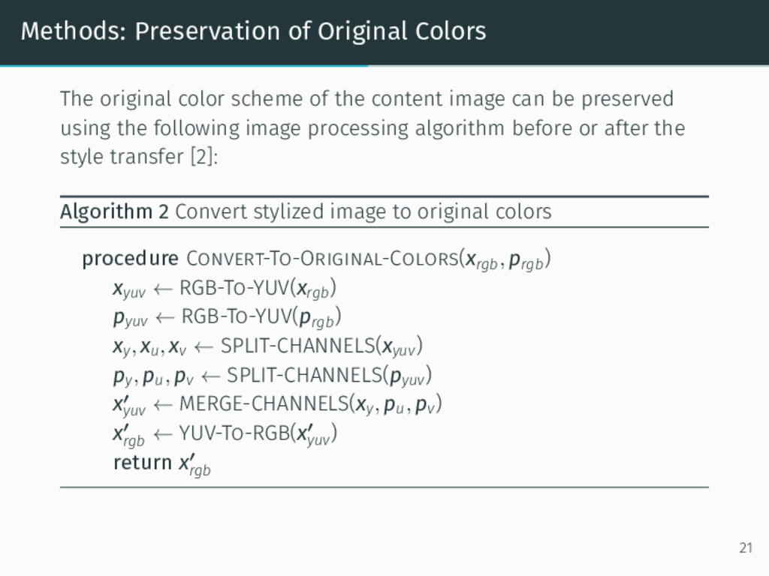The image size is (769, 576).
Task: Click the 'x_y, x_u, x_v' assignment variables
Action: [x=149, y=347]
